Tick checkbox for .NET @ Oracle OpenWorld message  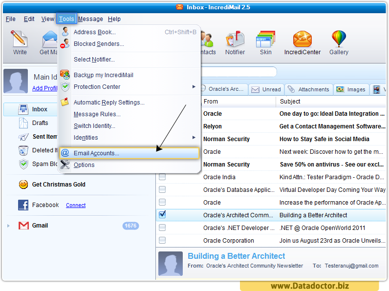click(x=162, y=228)
